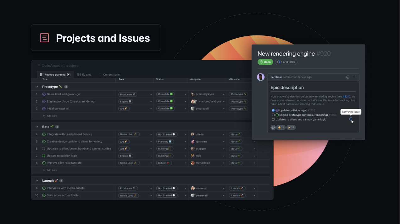The width and height of the screenshot is (400, 224).
Task: Collapse the Prototype group
Action: [36, 87]
